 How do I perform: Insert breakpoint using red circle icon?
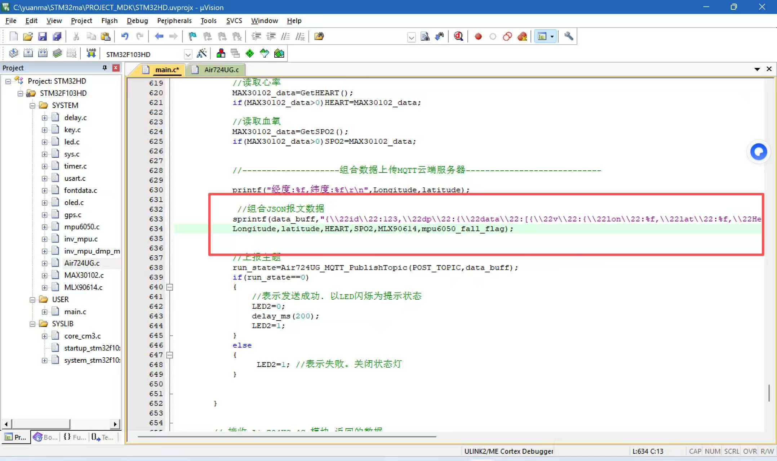pos(478,36)
